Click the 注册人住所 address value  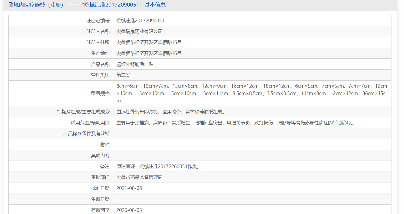tap(149, 42)
